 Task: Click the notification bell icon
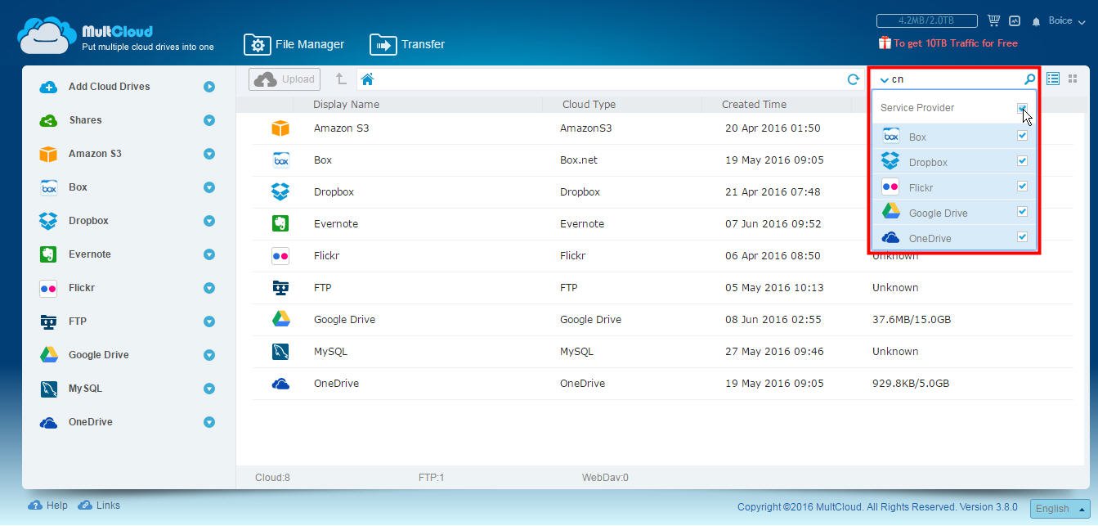[x=1036, y=21]
